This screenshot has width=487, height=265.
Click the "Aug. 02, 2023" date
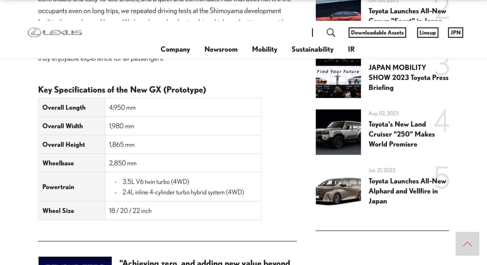pos(383,113)
